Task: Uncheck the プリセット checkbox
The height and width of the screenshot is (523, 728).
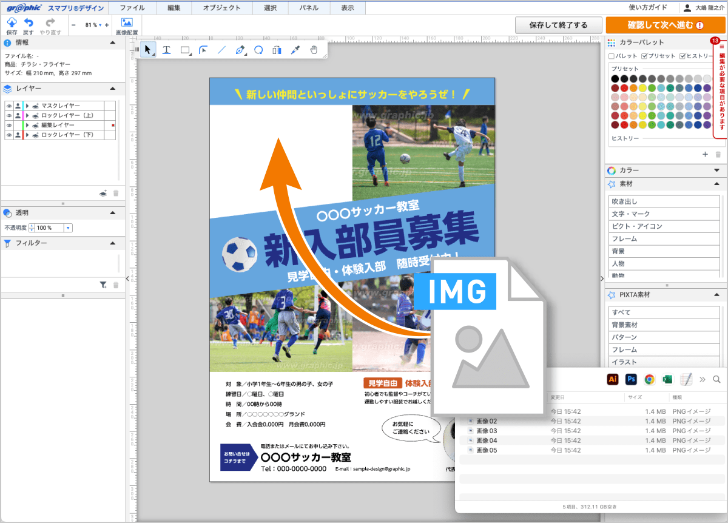Action: 644,55
